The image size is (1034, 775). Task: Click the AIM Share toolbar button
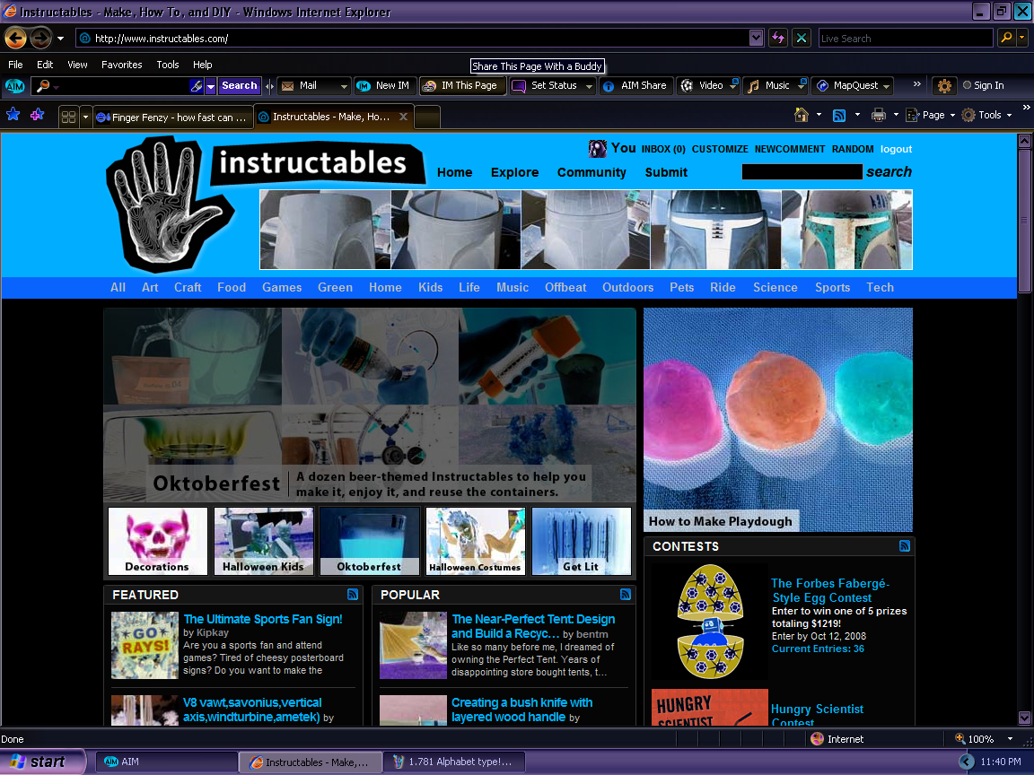point(635,86)
